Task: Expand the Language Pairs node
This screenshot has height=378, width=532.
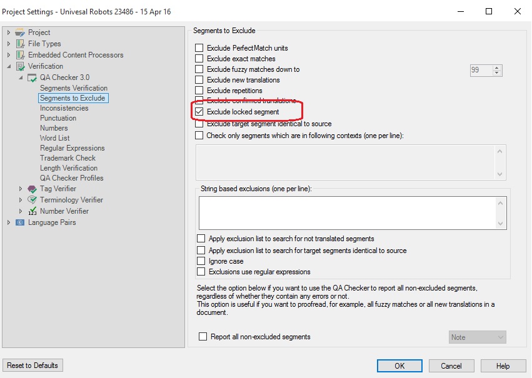Action: tap(9, 222)
